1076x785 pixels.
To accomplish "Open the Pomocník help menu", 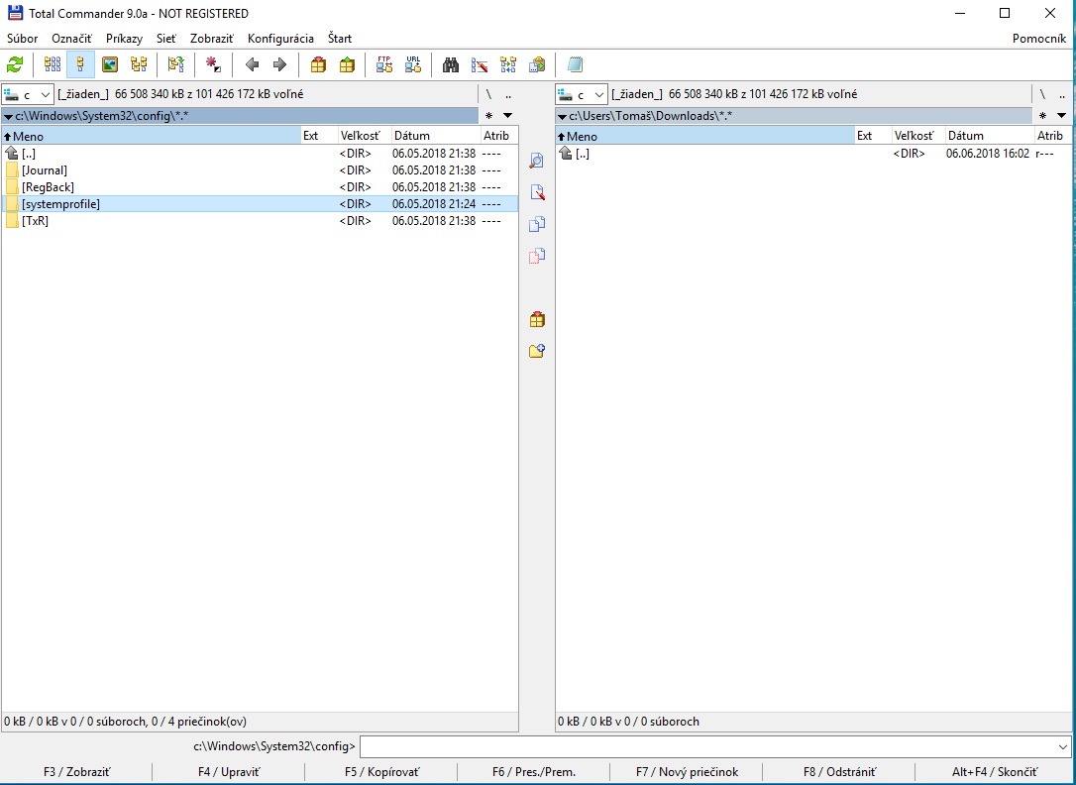I will click(x=1039, y=39).
